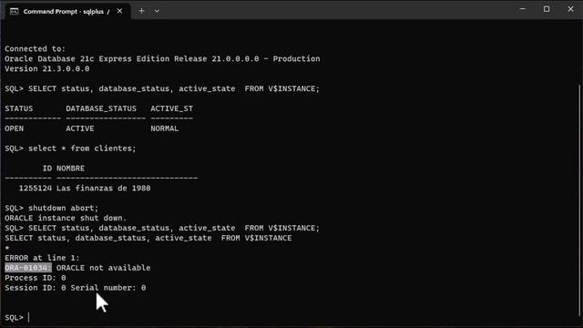Click the 'select * from clientes;' command
Screen dimensions: 583x328
(70, 149)
